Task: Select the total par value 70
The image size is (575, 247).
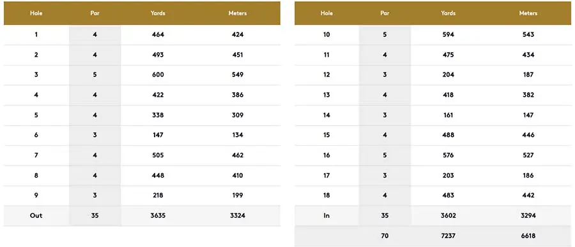Action: coord(385,236)
